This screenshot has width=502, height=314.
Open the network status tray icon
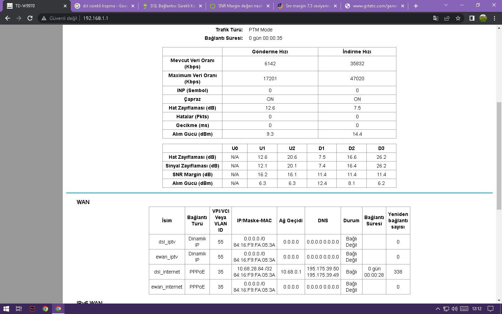point(446,309)
